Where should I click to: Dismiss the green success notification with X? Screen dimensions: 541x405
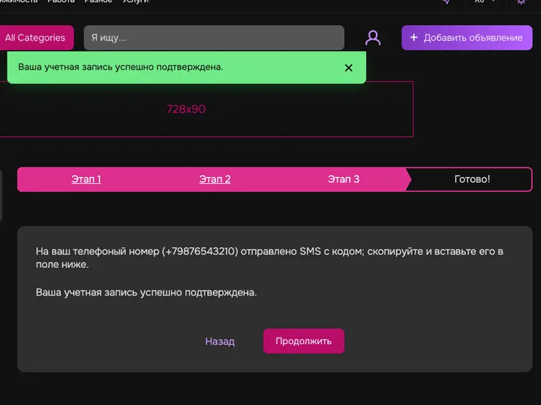click(348, 67)
